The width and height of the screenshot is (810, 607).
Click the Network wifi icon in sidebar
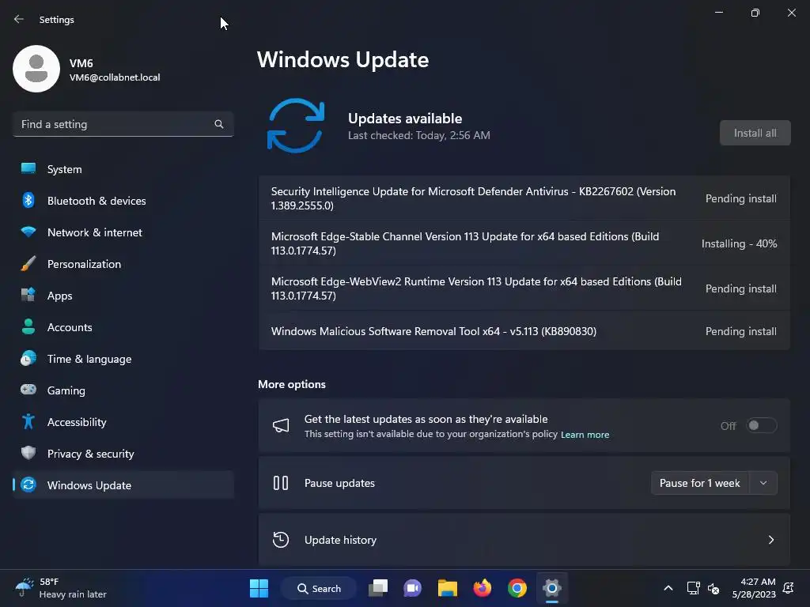28,232
